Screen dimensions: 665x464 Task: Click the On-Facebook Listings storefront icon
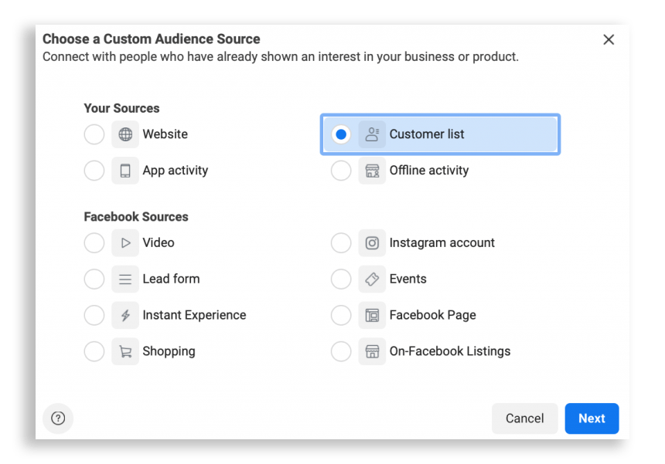[x=372, y=351]
